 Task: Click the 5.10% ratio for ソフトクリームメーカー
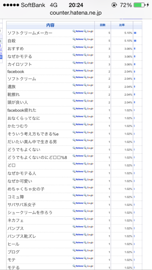click(128, 33)
